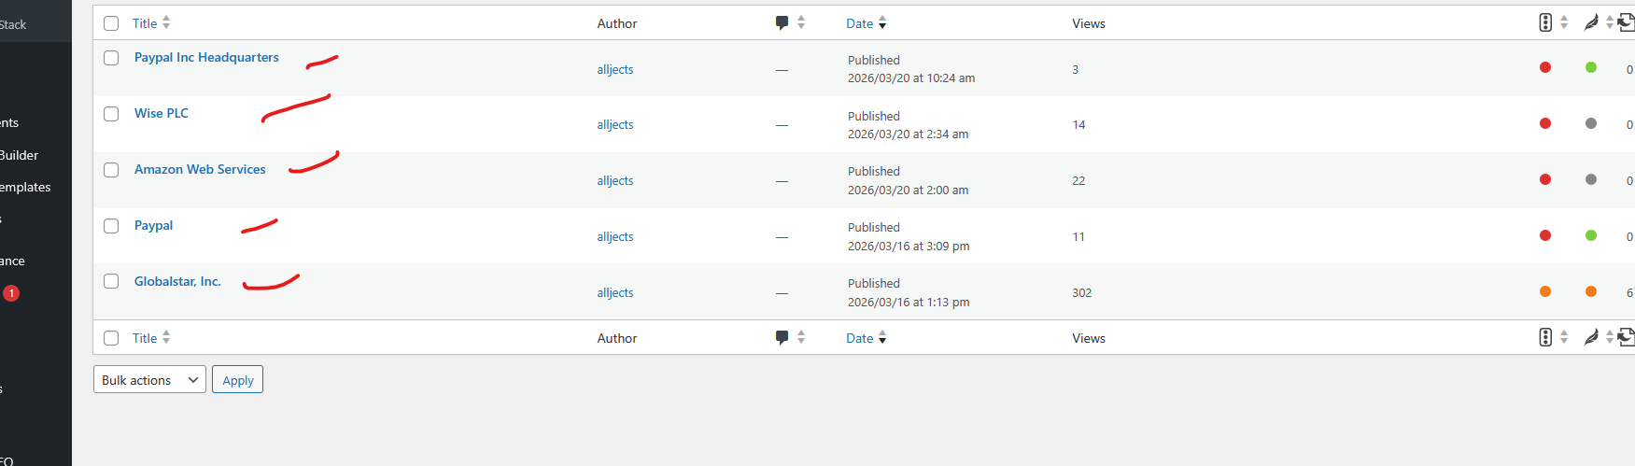The image size is (1635, 466).
Task: Click the grey readability dot for Amazon Web Services
Action: coord(1591,179)
